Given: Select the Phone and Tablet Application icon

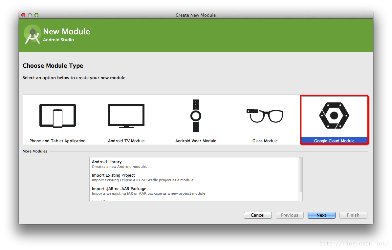Looking at the screenshot, I should click(x=57, y=116).
